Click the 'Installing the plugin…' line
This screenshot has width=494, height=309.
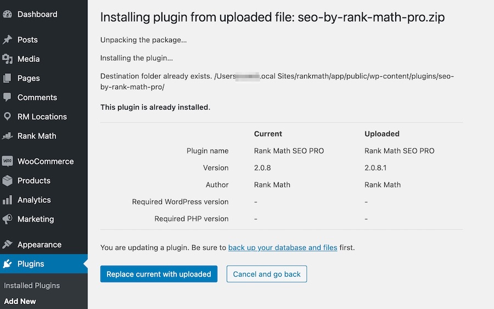click(137, 58)
